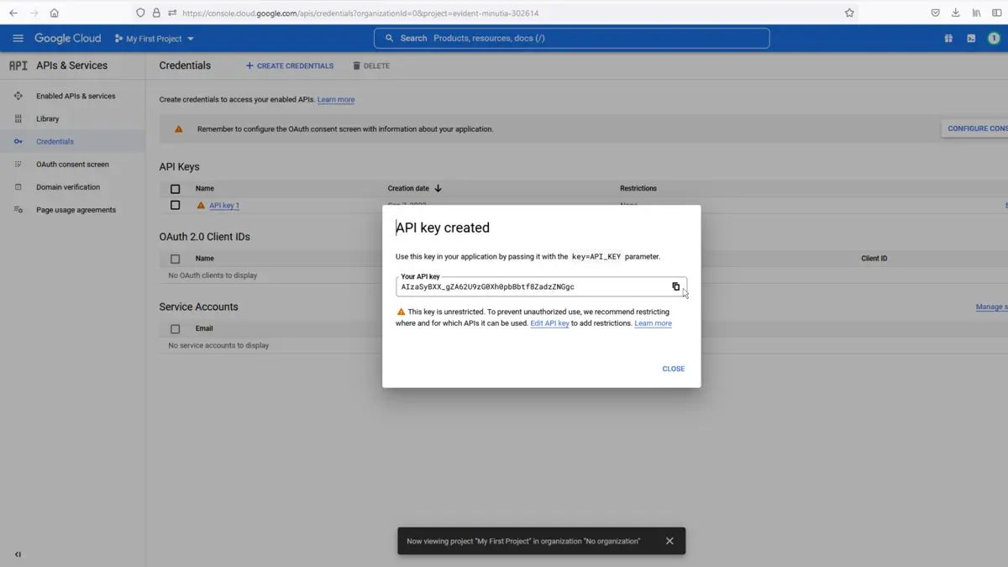The image size is (1008, 567).
Task: Sort by Creation date arrow
Action: coord(438,189)
